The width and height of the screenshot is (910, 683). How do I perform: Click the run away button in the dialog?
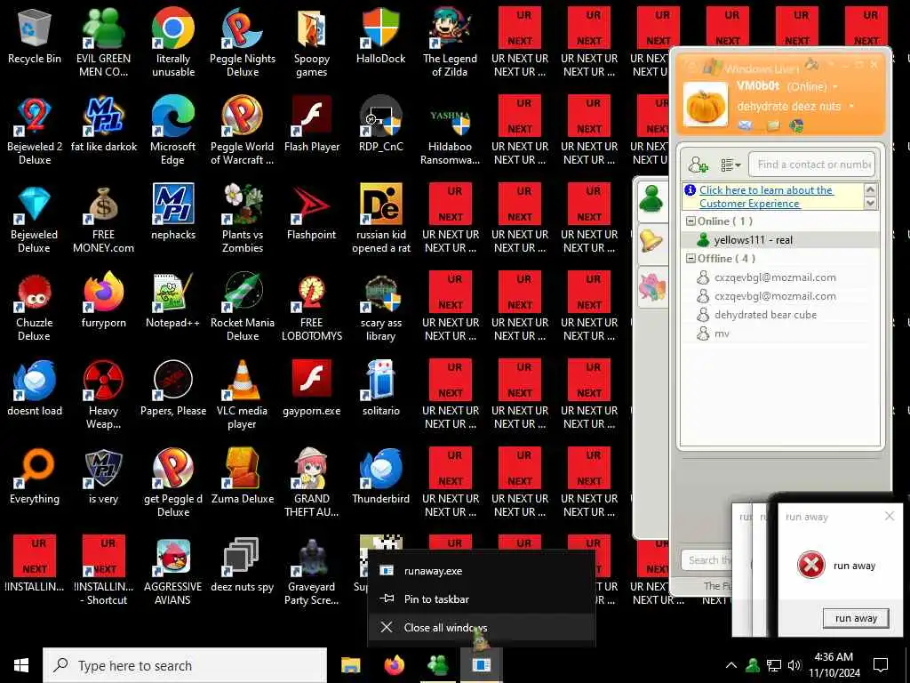tap(856, 618)
